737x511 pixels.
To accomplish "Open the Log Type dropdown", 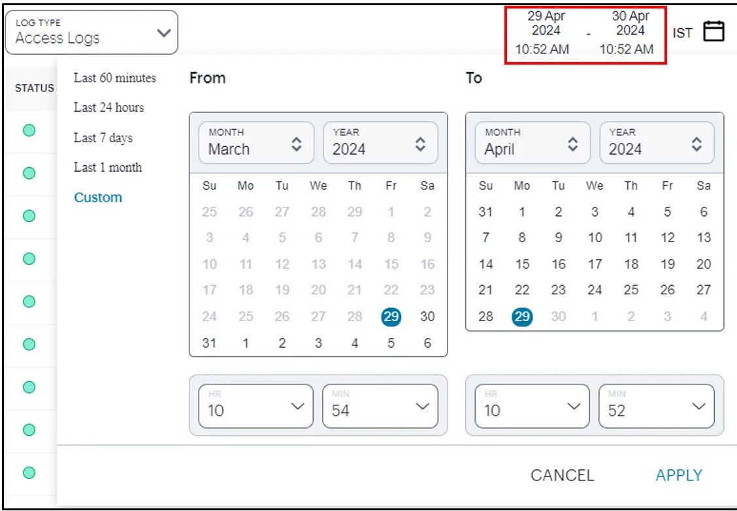I will (x=91, y=33).
